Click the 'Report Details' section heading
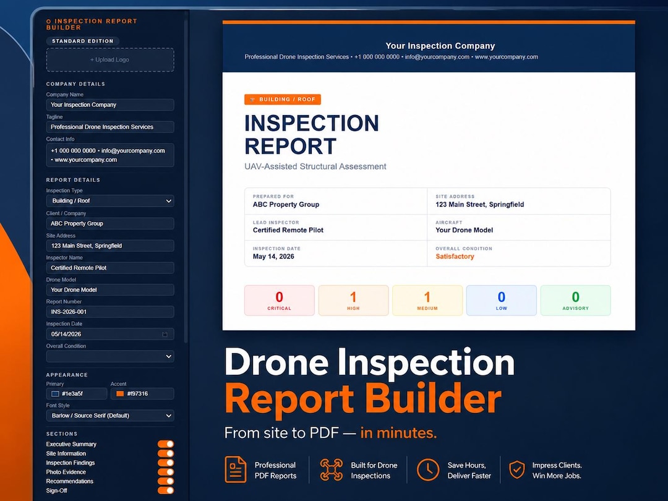Screen dimensions: 668x501 (x=73, y=180)
